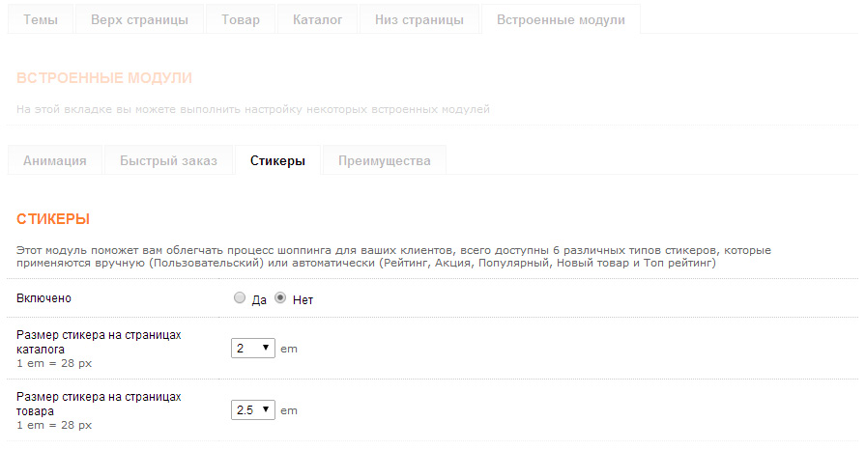Expand the catalog sticker size dropdown
Image resolution: width=866 pixels, height=450 pixels.
pyautogui.click(x=253, y=349)
